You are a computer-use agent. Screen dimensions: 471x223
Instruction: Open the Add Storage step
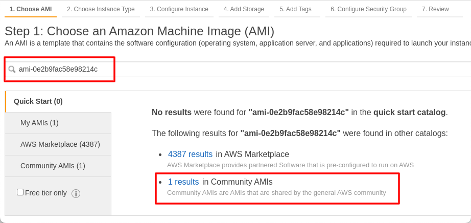point(244,9)
